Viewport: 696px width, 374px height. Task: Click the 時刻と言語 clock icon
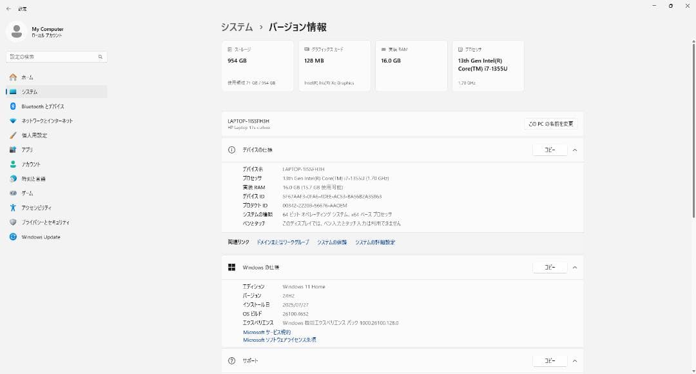tap(12, 179)
